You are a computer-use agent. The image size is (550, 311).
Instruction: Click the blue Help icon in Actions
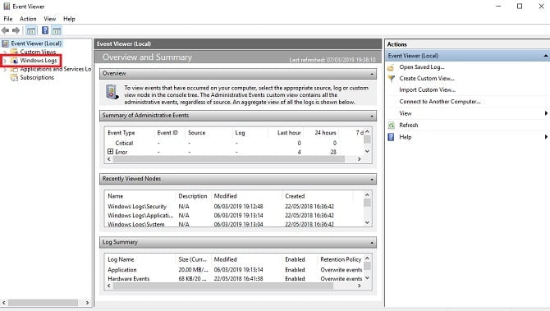[391, 137]
